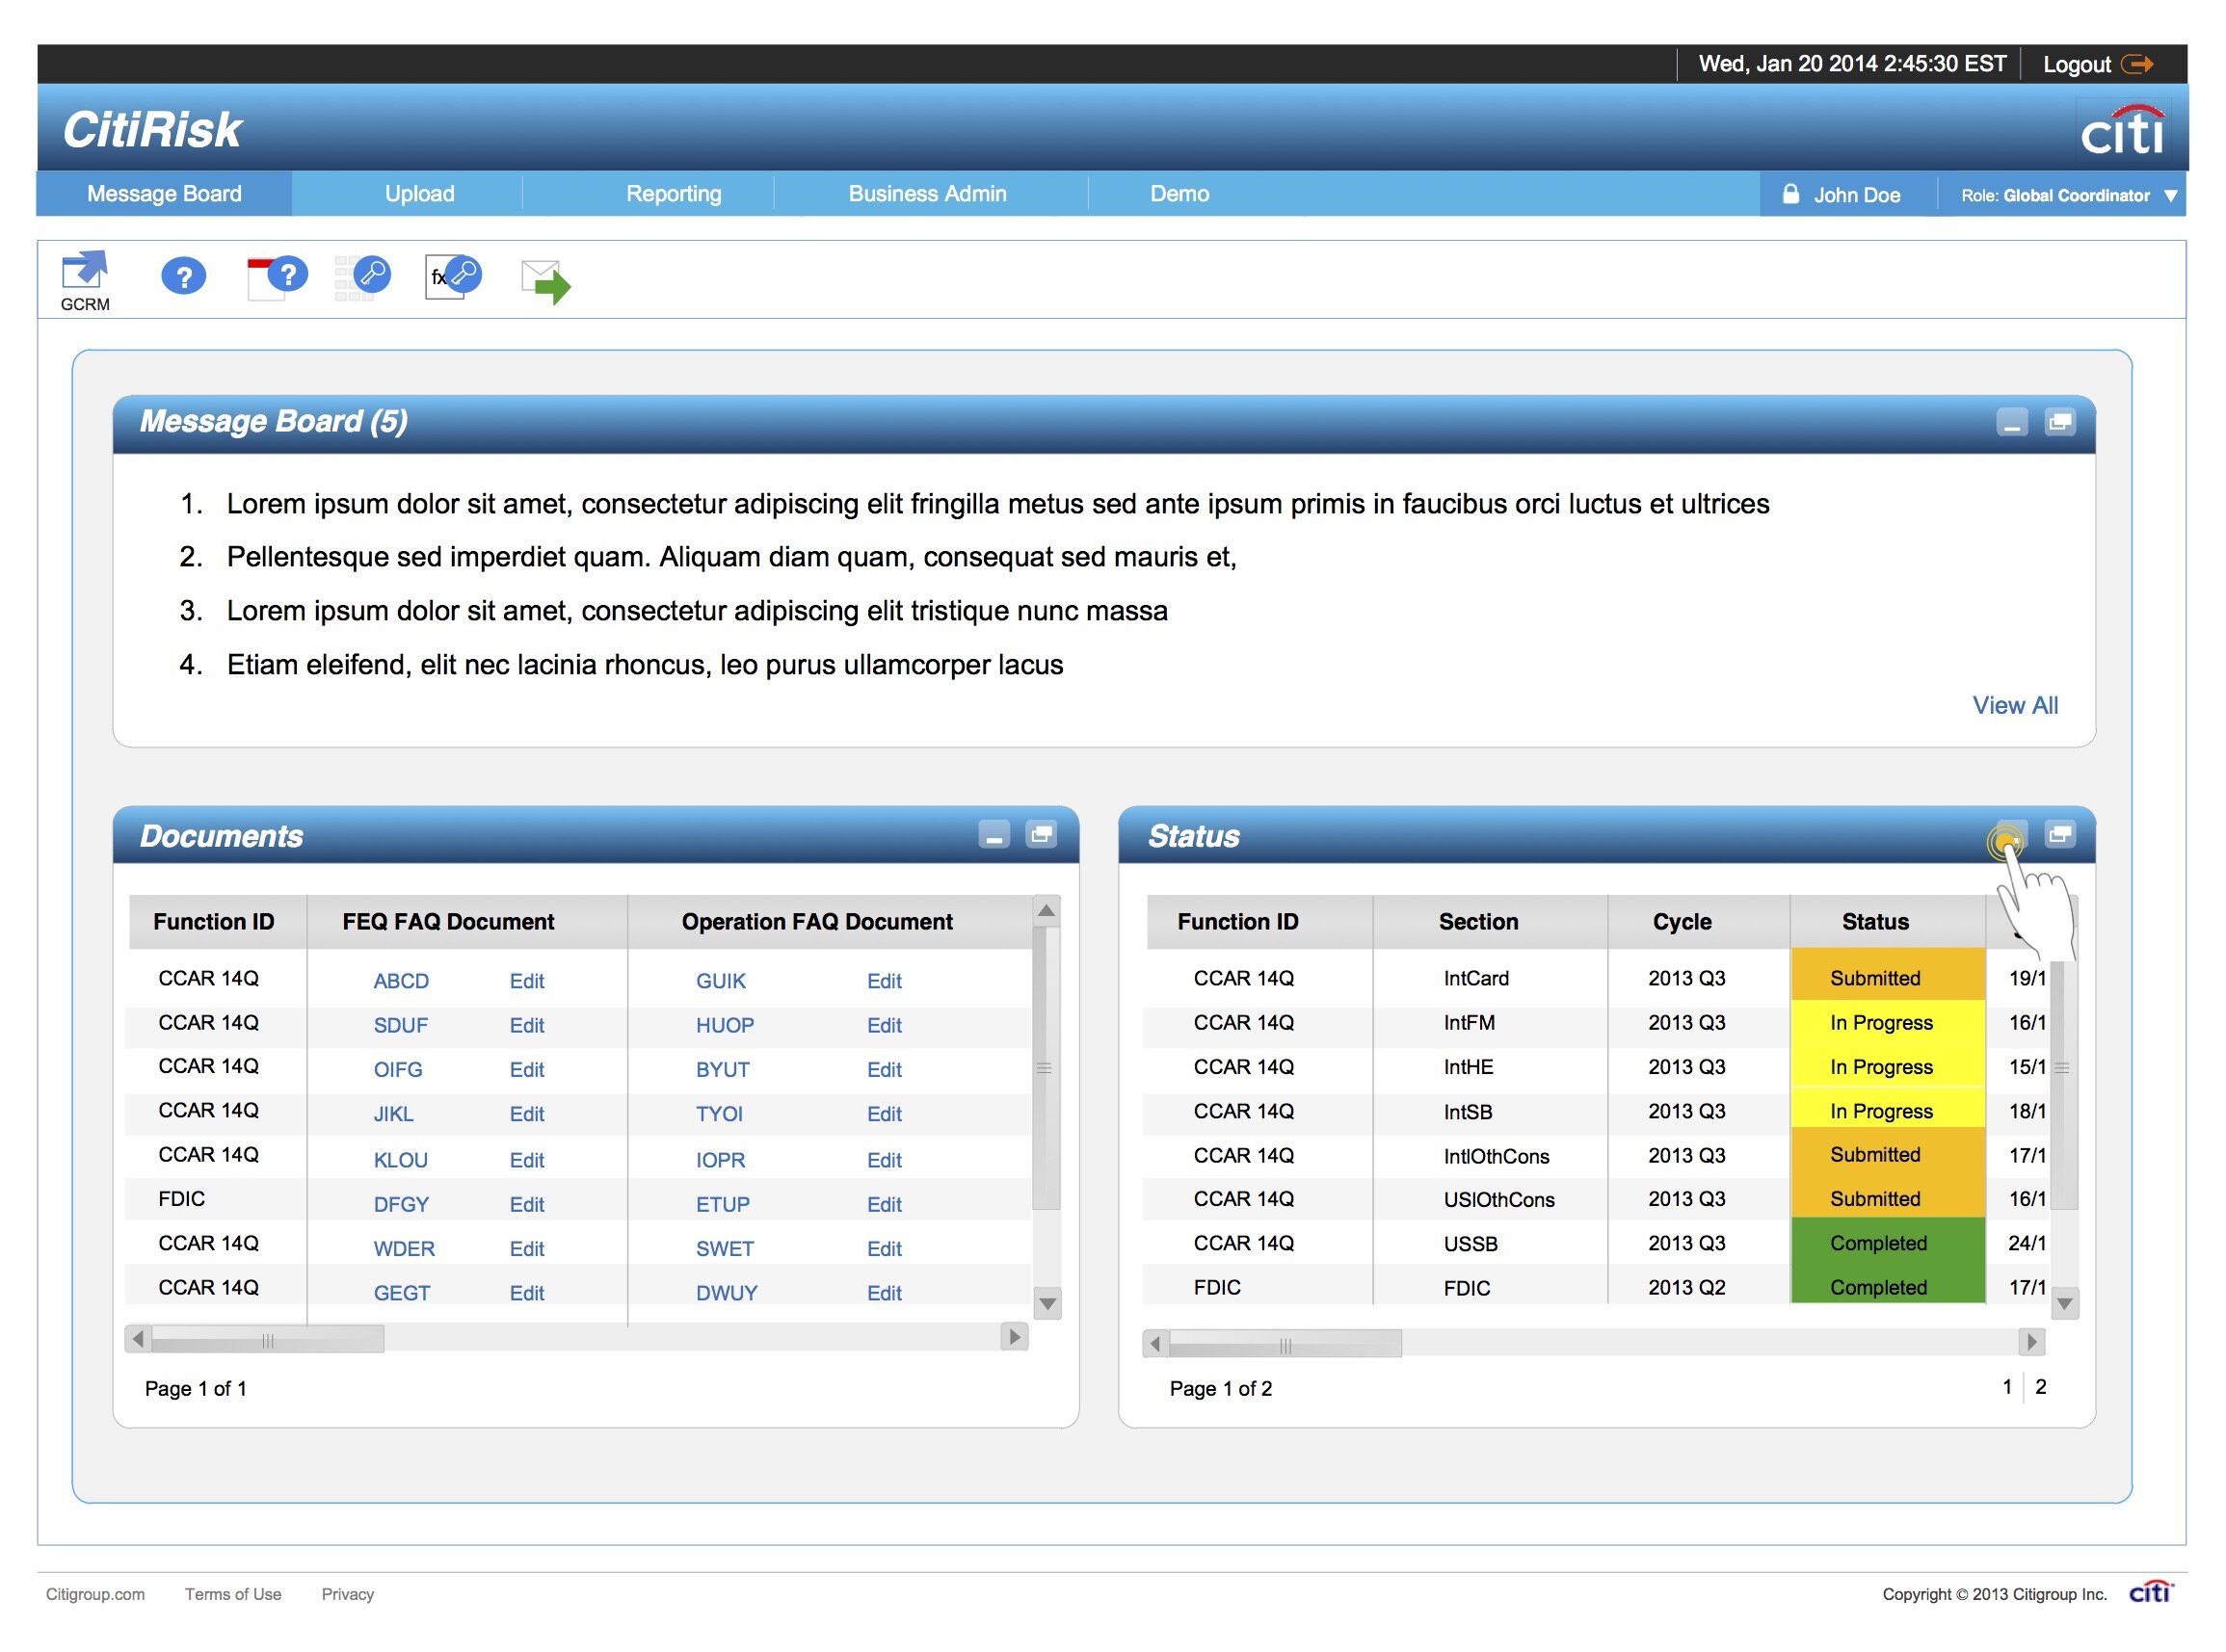
Task: Click the FDIC row in Documents
Action: coord(578,1200)
